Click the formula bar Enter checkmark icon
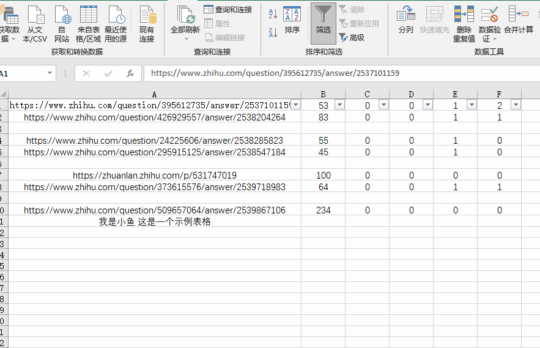 (108, 73)
